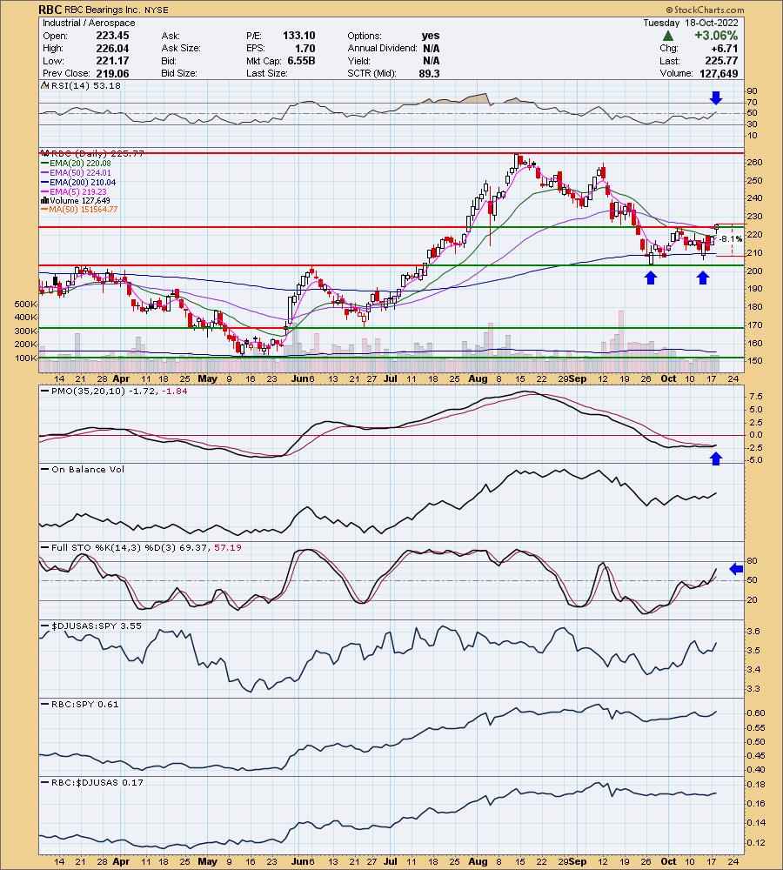Viewport: 783px width, 870px height.
Task: Select the 'RBC Bearings Inc.' company name
Action: pos(103,10)
